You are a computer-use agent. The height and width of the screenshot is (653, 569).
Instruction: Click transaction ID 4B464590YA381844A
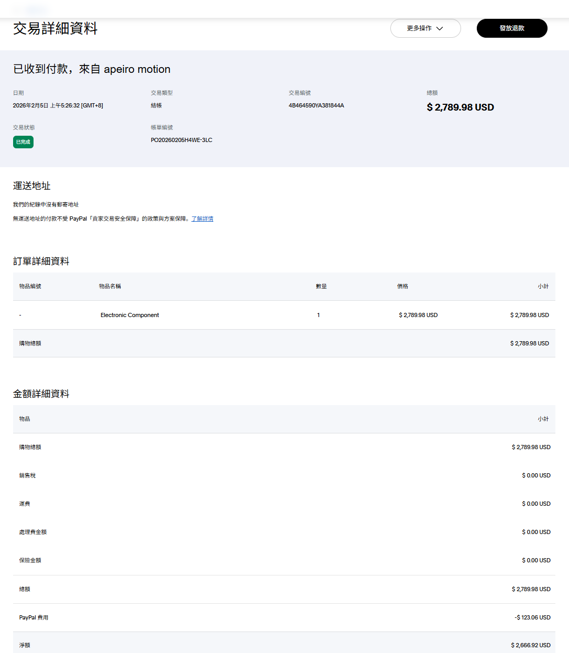click(316, 105)
